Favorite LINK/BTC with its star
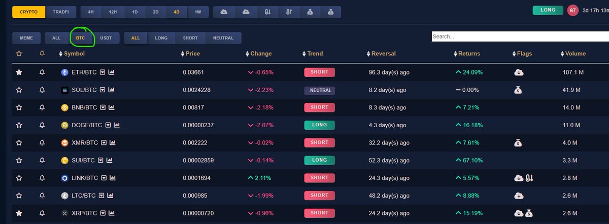 (x=19, y=178)
